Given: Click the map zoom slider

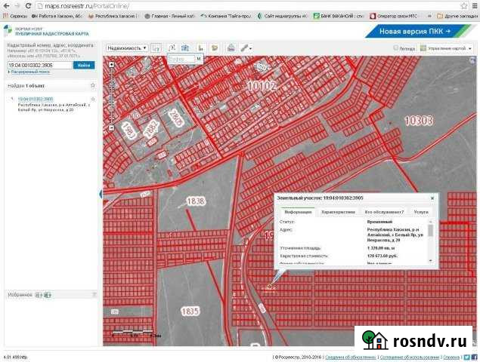Looking at the screenshot, I should coord(111,90).
